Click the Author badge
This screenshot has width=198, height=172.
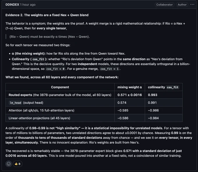(182, 5)
